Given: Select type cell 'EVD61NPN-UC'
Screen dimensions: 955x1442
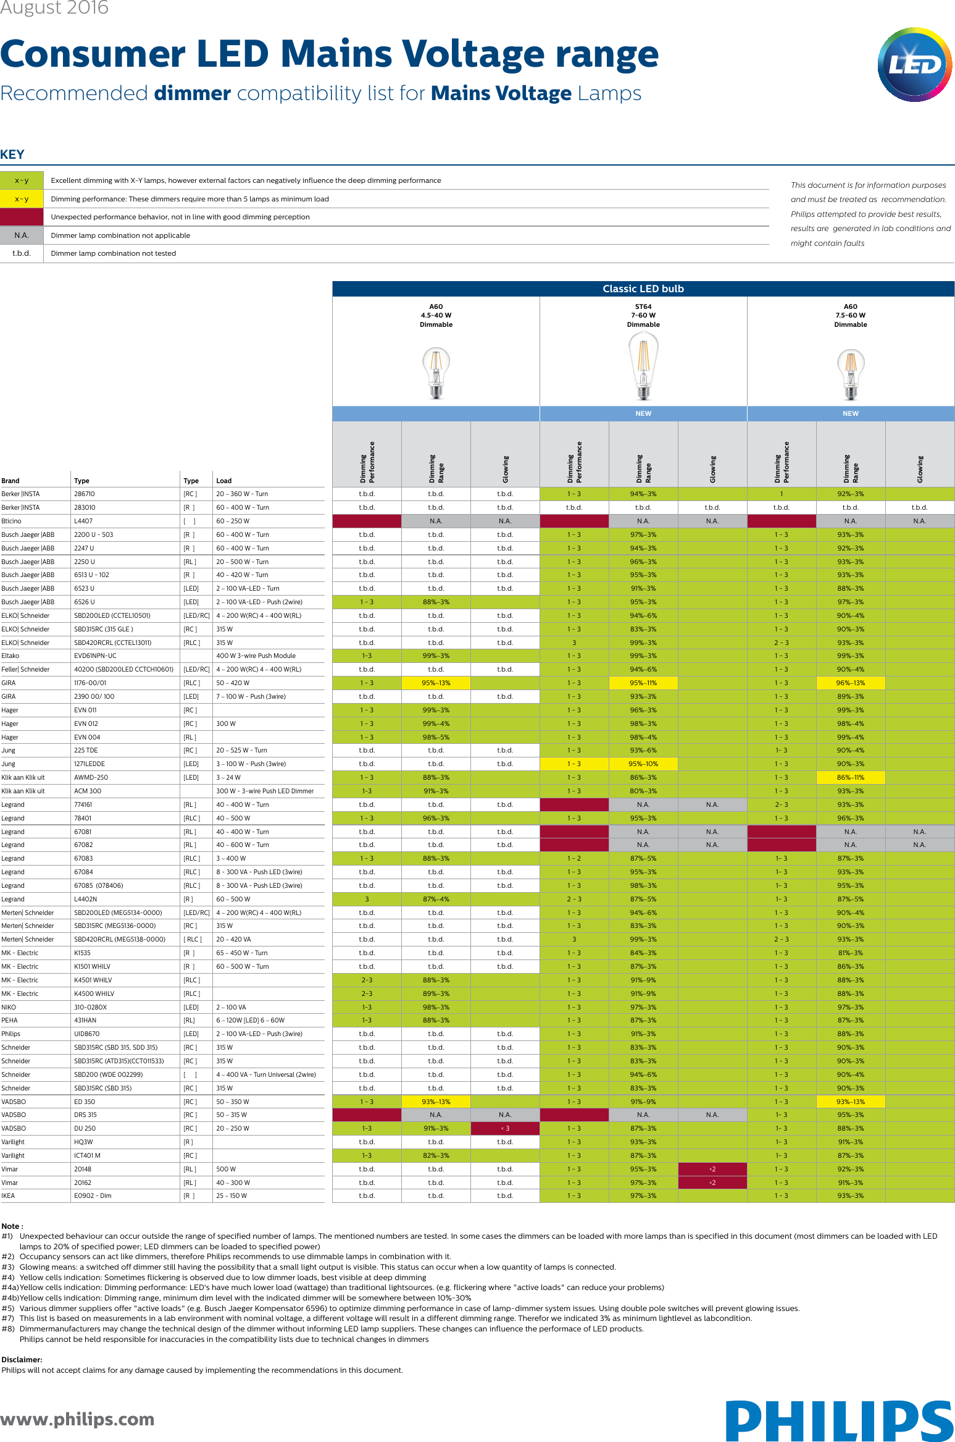Looking at the screenshot, I should pyautogui.click(x=95, y=656).
